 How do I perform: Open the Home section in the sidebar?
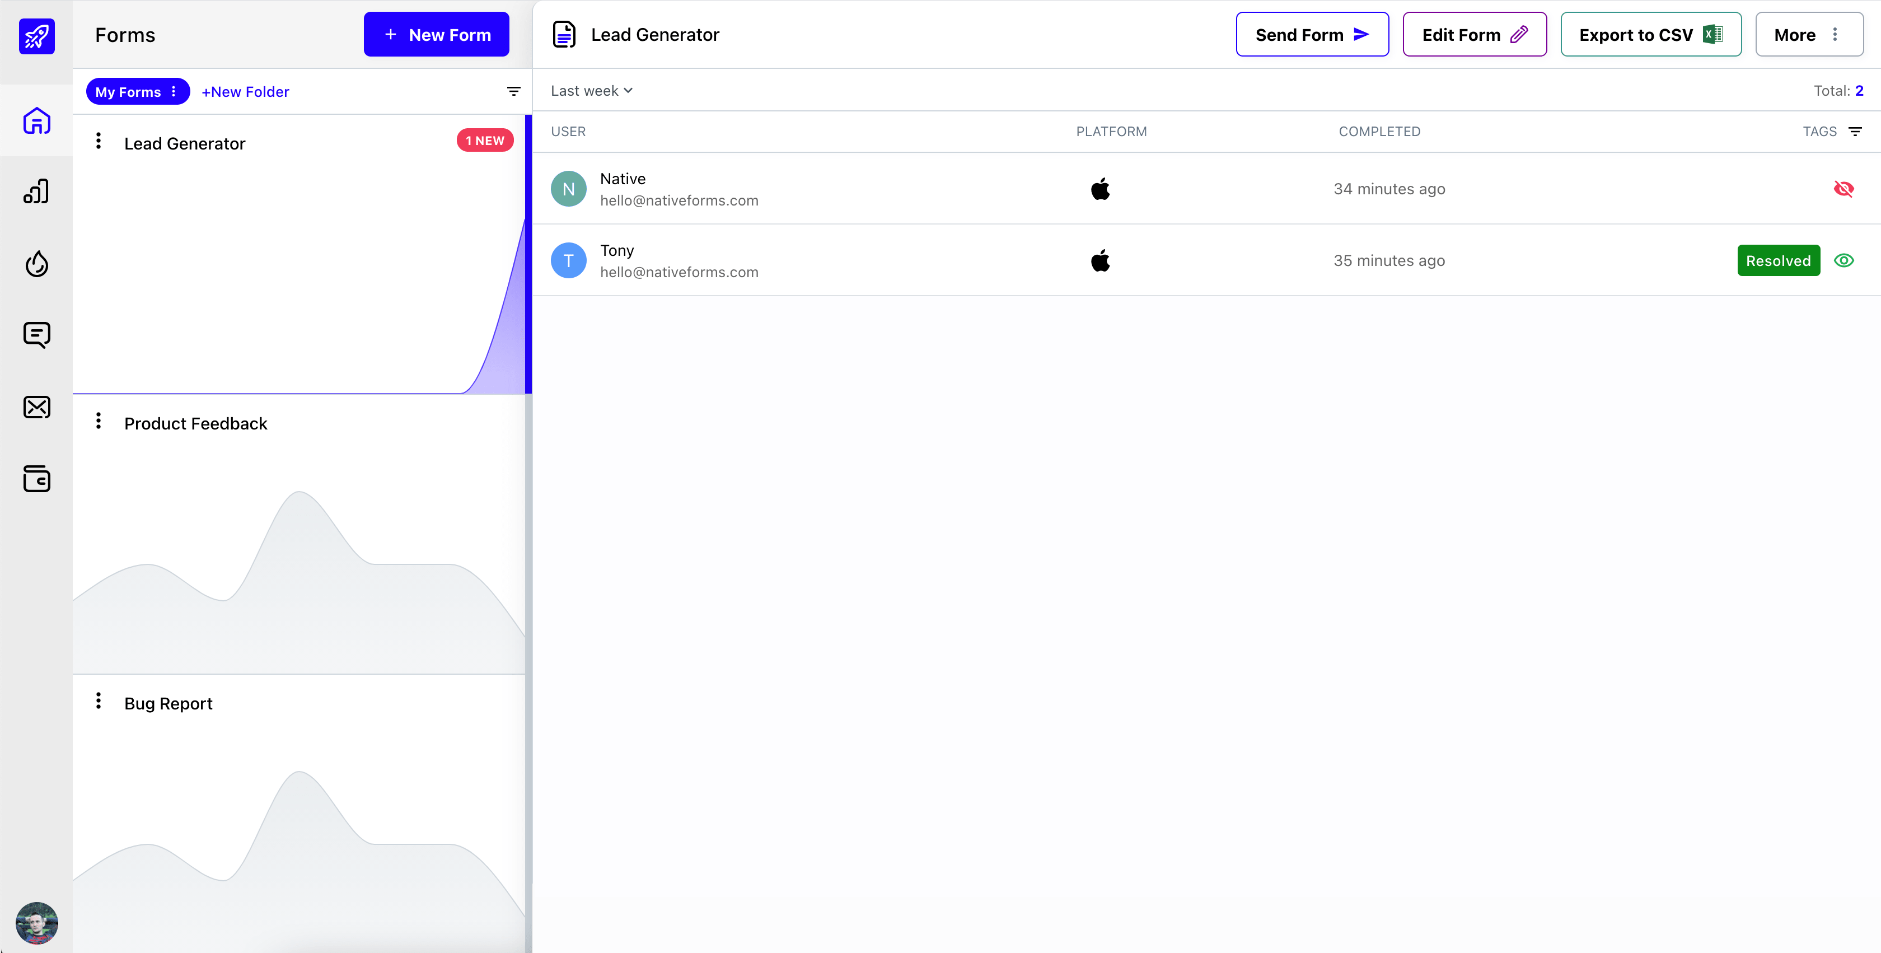coord(36,120)
